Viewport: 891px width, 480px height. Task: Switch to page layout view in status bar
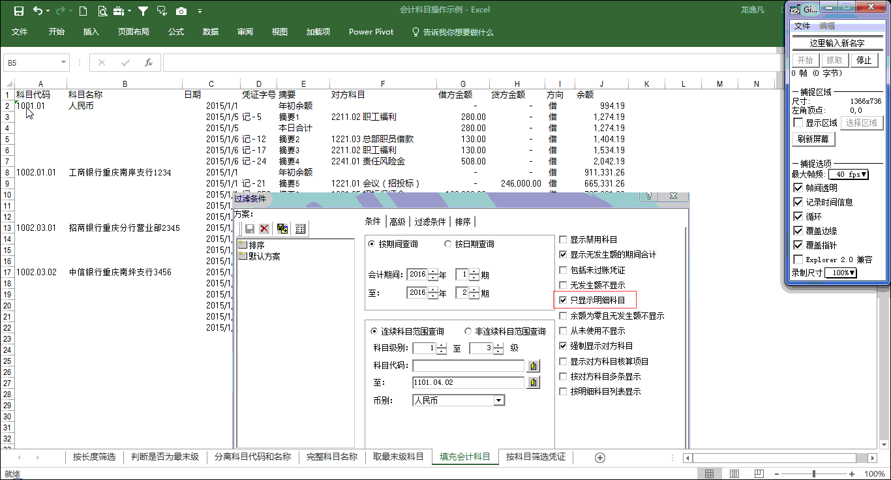tap(734, 473)
